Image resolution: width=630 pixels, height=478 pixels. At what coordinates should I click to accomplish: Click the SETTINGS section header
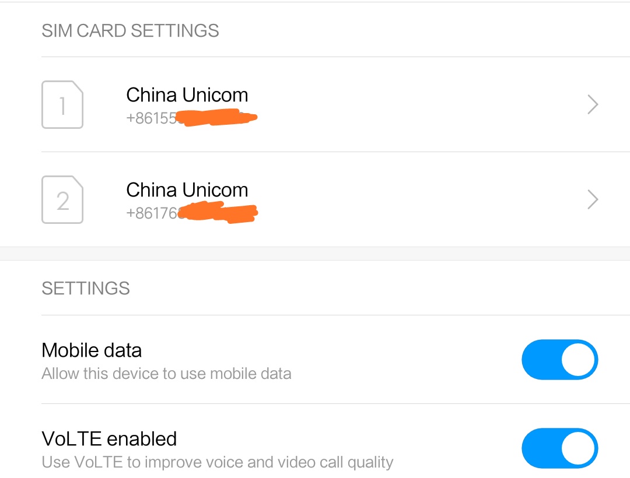point(86,289)
